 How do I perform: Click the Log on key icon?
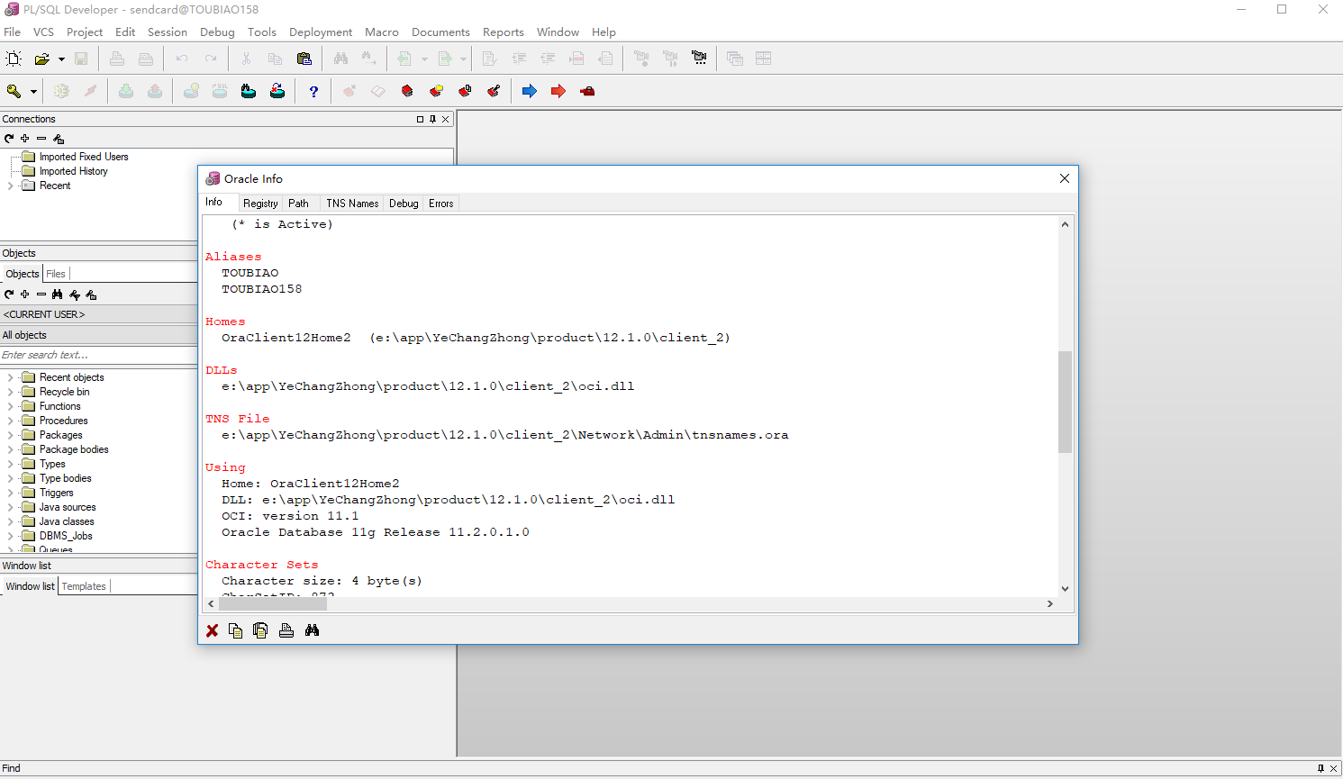[x=14, y=91]
